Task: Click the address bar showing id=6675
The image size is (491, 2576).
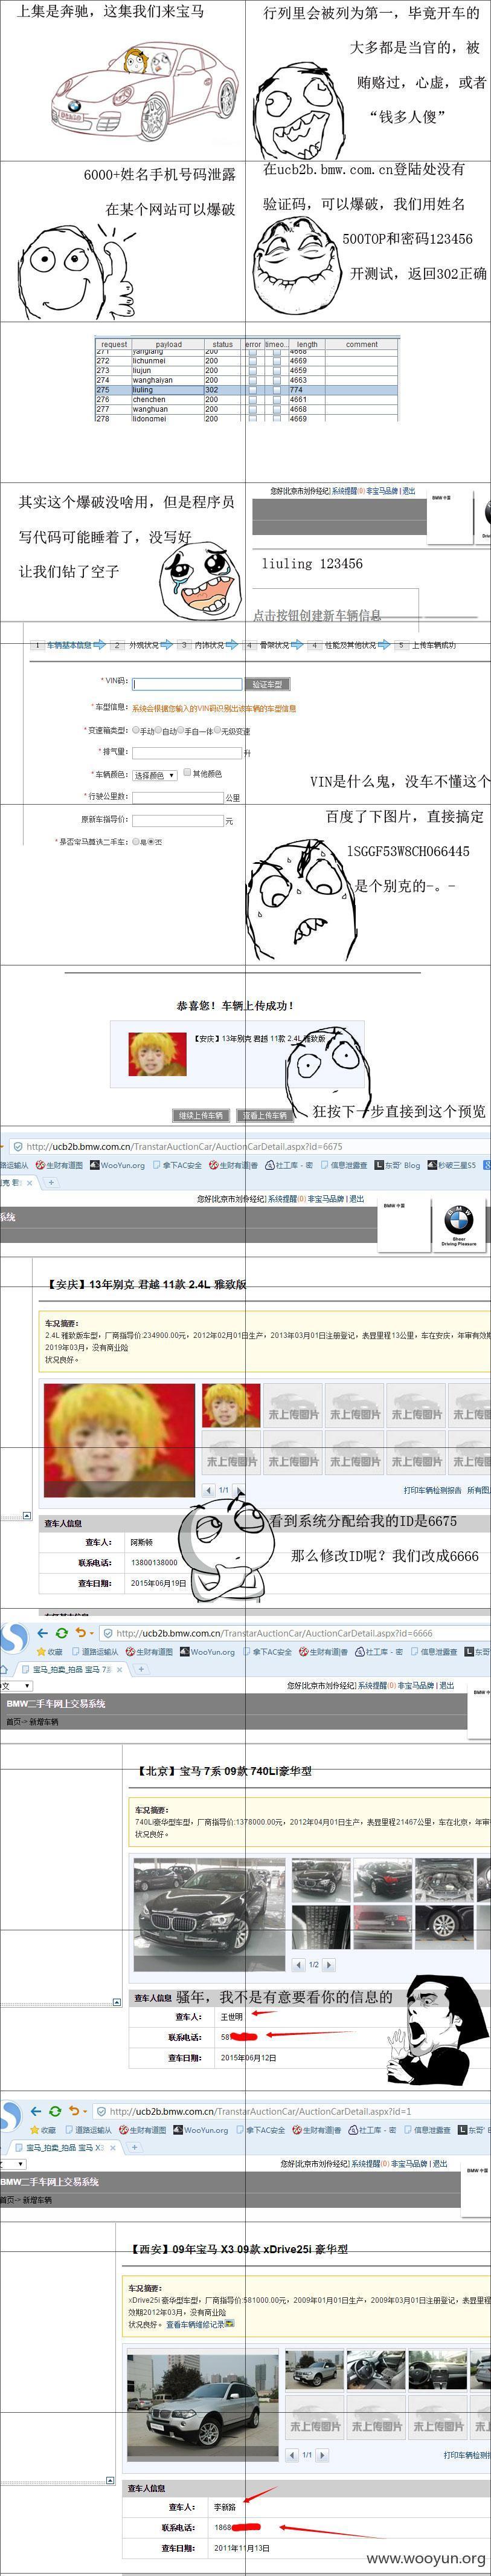Action: click(x=249, y=1146)
